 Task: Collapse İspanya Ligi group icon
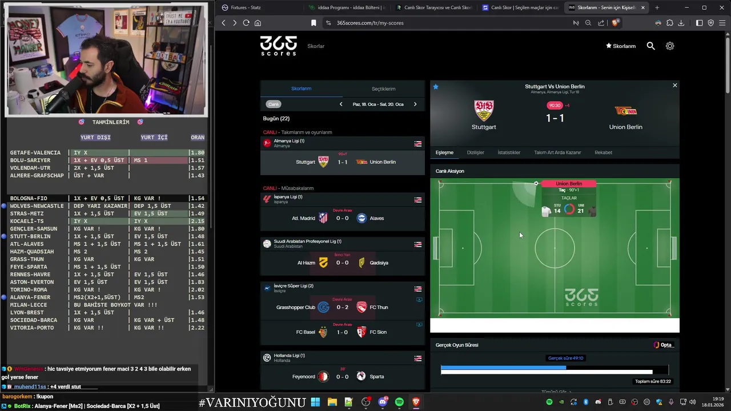[x=418, y=200]
